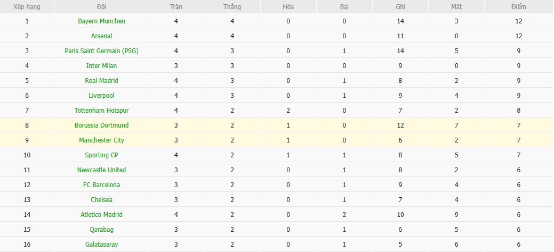This screenshot has width=554, height=252.
Task: Select the Galatasaray team link
Action: pyautogui.click(x=101, y=245)
